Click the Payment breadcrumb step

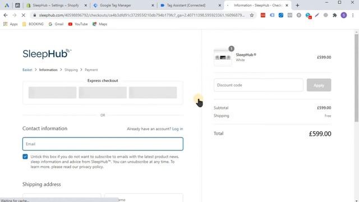91,70
